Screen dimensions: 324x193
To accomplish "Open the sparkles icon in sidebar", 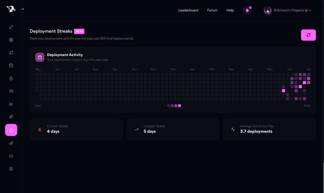I will pos(11,143).
